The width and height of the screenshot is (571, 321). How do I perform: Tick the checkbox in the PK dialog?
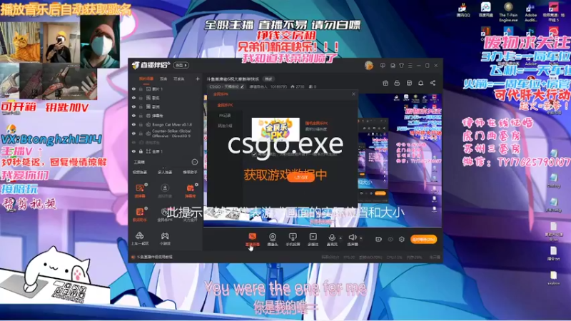tap(254, 154)
